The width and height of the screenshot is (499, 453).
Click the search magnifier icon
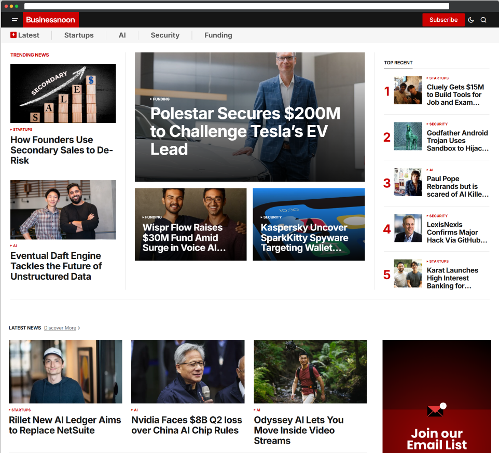click(483, 20)
